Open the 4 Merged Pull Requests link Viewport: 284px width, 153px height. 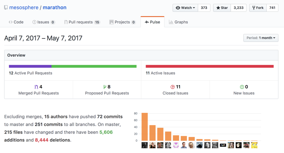39,90
